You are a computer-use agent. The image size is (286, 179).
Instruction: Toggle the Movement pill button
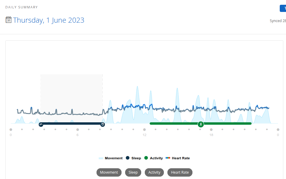point(109,172)
